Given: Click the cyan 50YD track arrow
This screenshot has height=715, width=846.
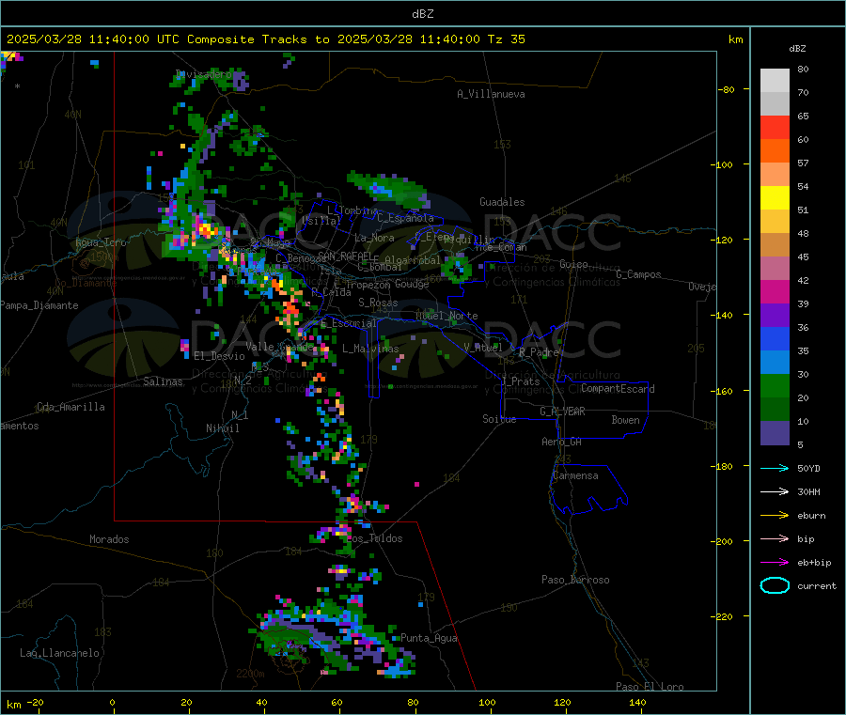Looking at the screenshot, I should coord(775,468).
